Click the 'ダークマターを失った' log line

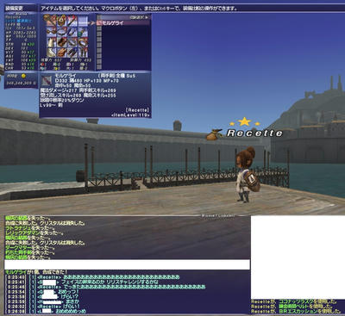pyautogui.click(x=30, y=248)
